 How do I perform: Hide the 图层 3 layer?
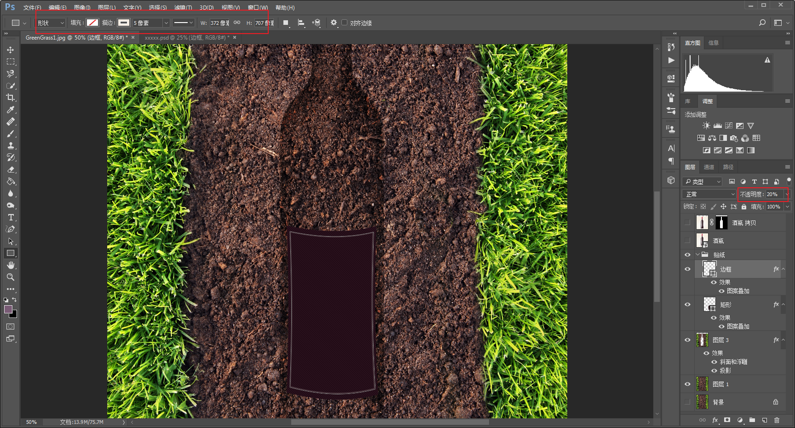coord(688,340)
